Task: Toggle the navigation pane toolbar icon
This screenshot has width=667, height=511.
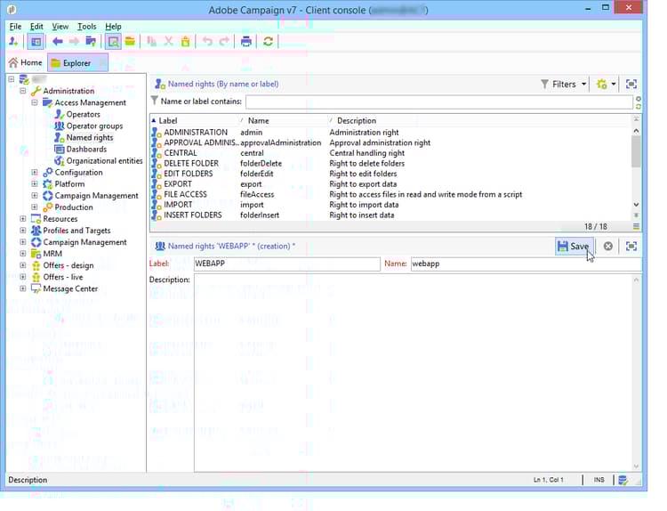Action: 36,41
